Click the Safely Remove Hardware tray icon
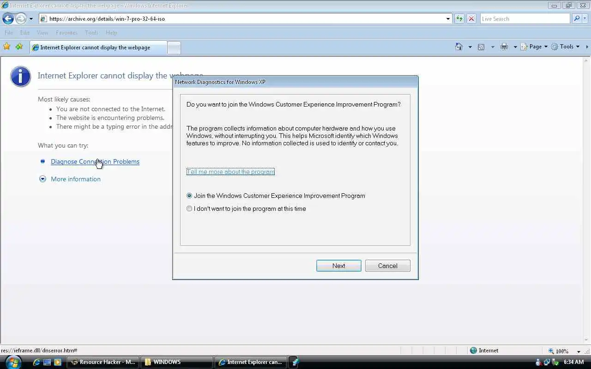 (555, 363)
